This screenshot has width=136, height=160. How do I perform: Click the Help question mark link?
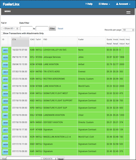pos(89,4)
